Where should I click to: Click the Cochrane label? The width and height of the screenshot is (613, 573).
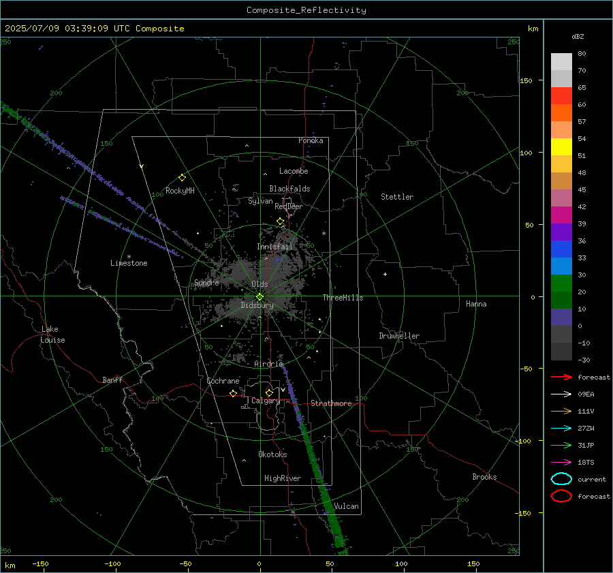[223, 381]
